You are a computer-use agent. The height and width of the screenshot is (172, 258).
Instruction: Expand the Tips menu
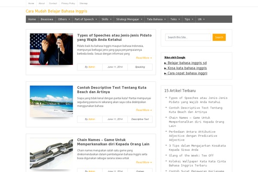click(x=189, y=19)
